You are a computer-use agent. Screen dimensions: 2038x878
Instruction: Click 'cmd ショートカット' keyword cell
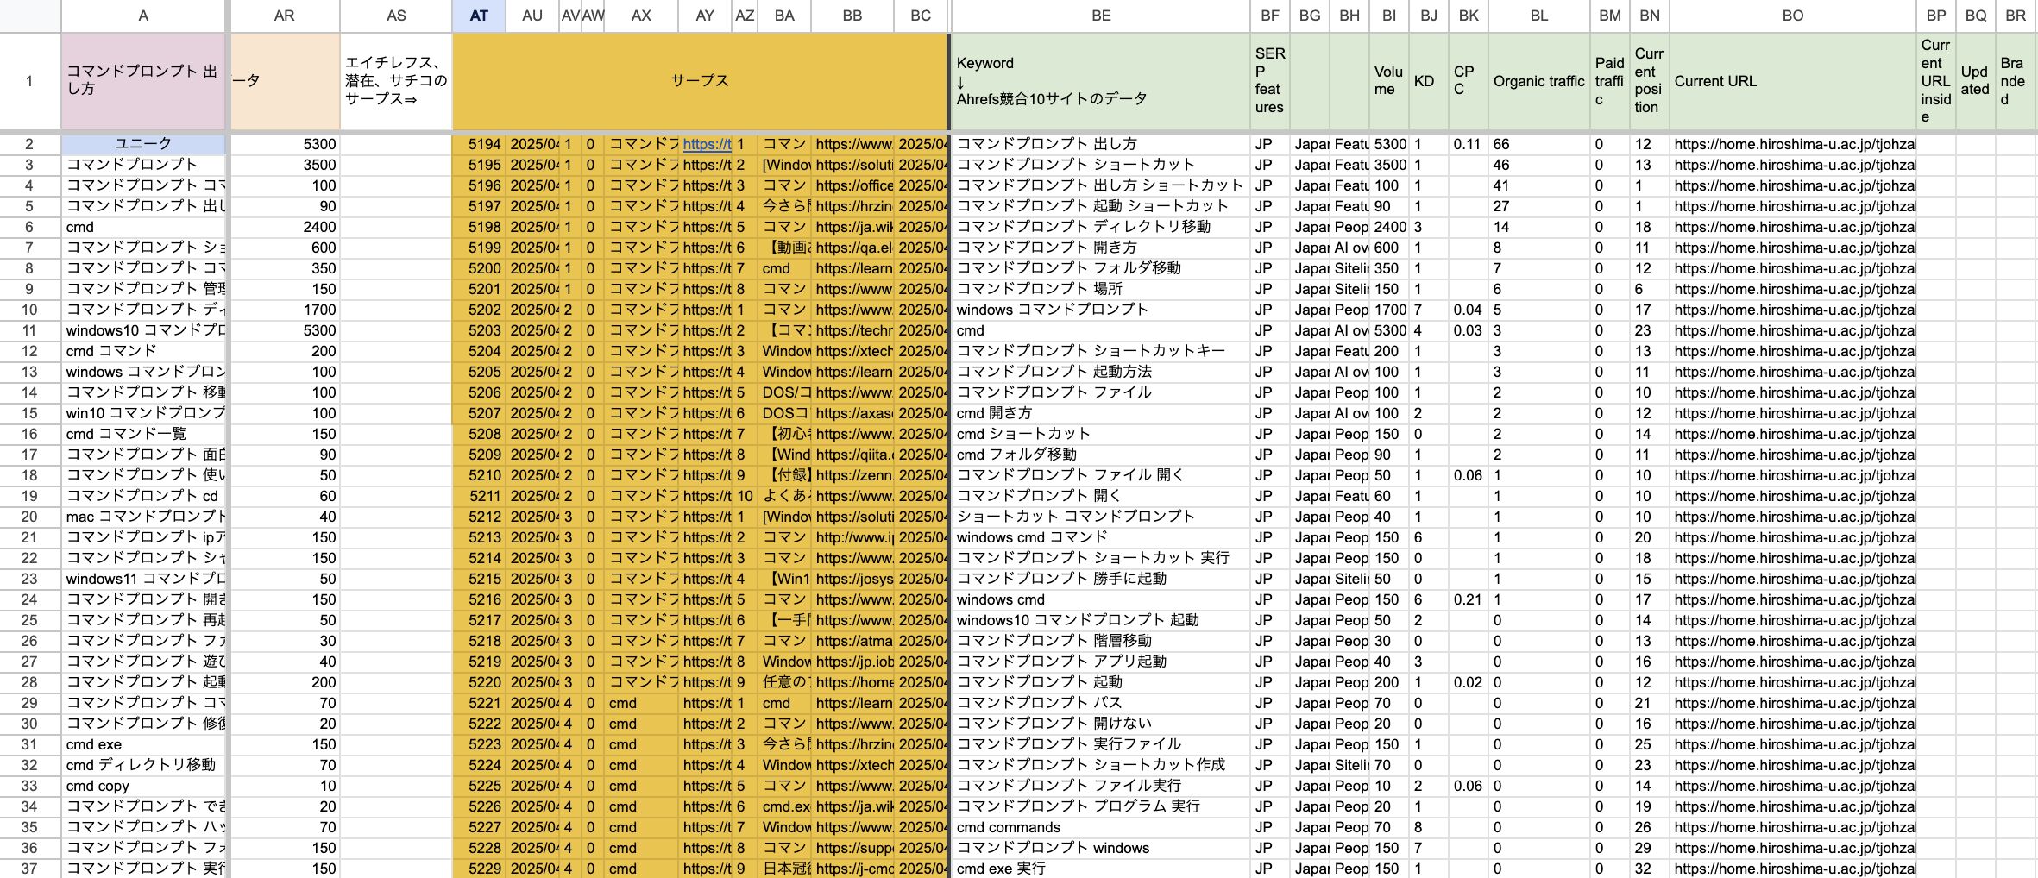pyautogui.click(x=1100, y=434)
